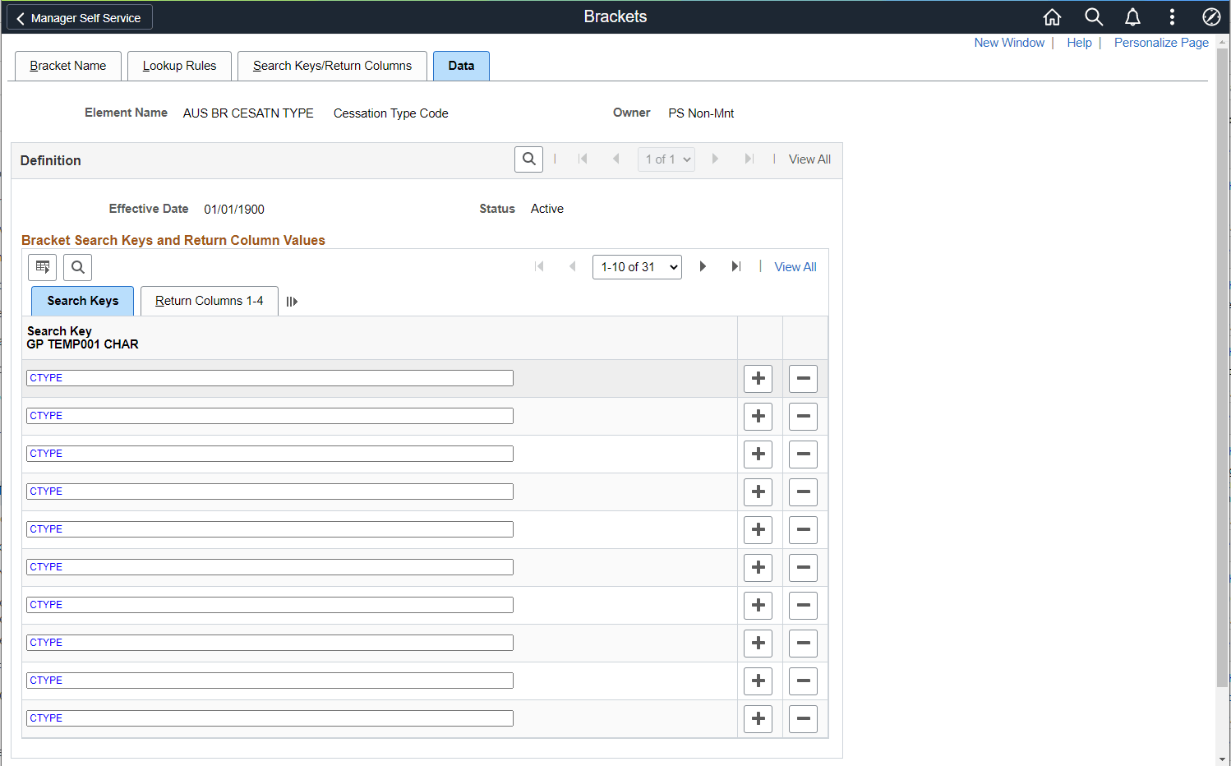Go to the Home icon

1052,16
